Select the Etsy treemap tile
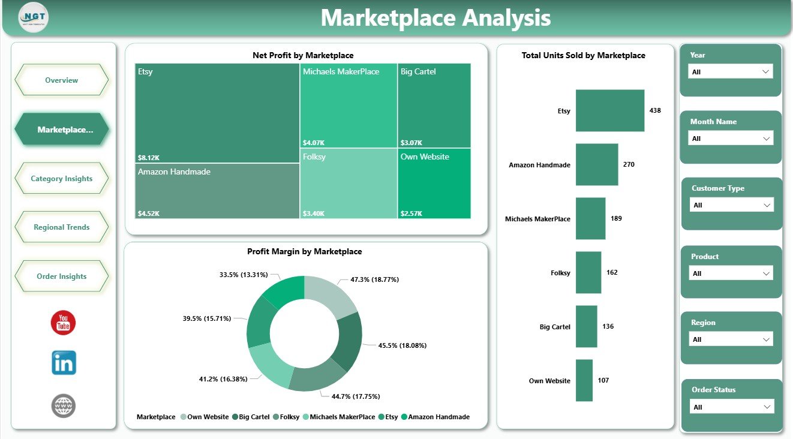This screenshot has height=439, width=793. pos(217,113)
